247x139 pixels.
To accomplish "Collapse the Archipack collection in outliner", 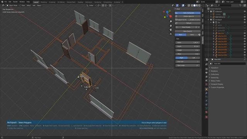I will (208, 20).
